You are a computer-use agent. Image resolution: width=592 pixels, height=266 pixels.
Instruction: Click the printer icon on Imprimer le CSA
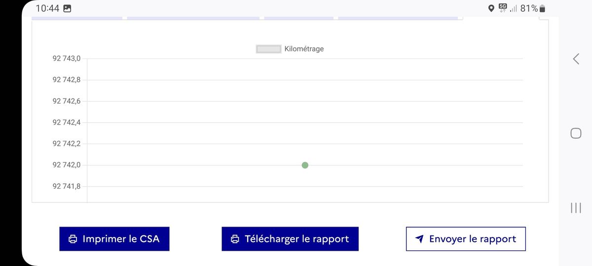(73, 239)
